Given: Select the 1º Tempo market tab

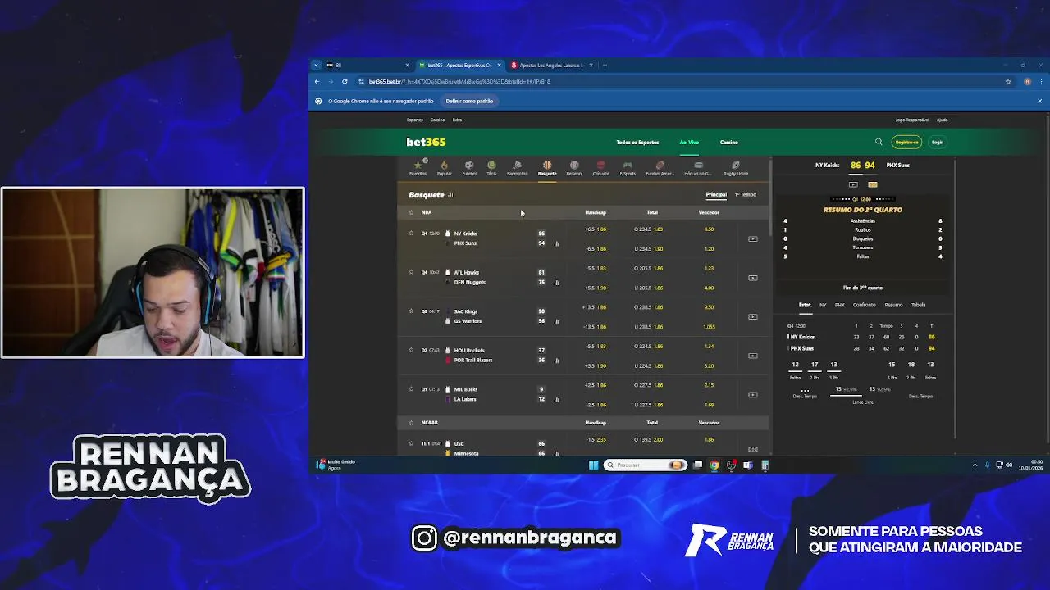Looking at the screenshot, I should (x=746, y=195).
